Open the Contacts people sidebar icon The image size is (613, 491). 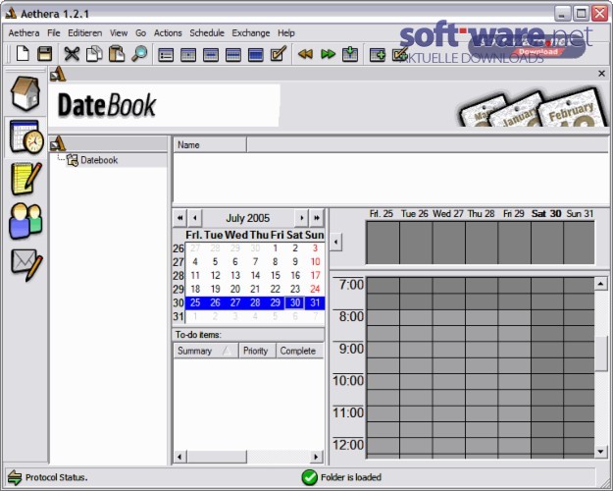(x=26, y=221)
